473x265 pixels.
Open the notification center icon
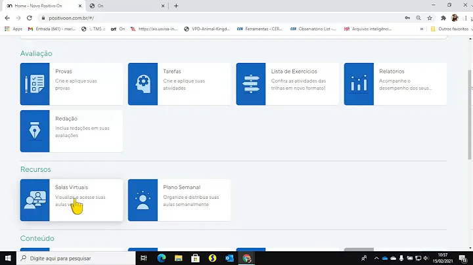pyautogui.click(x=463, y=258)
